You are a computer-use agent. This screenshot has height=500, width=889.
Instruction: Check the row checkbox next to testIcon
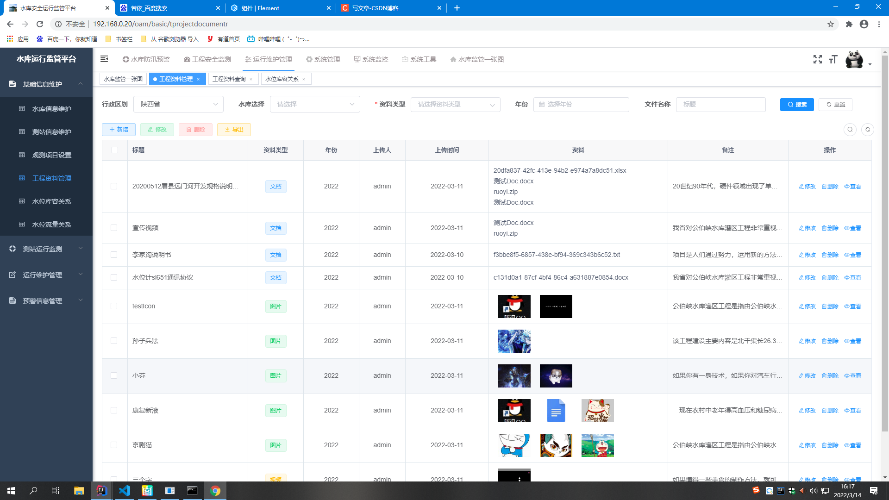[114, 306]
